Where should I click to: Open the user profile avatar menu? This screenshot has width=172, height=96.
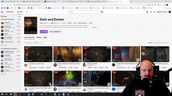click(170, 12)
